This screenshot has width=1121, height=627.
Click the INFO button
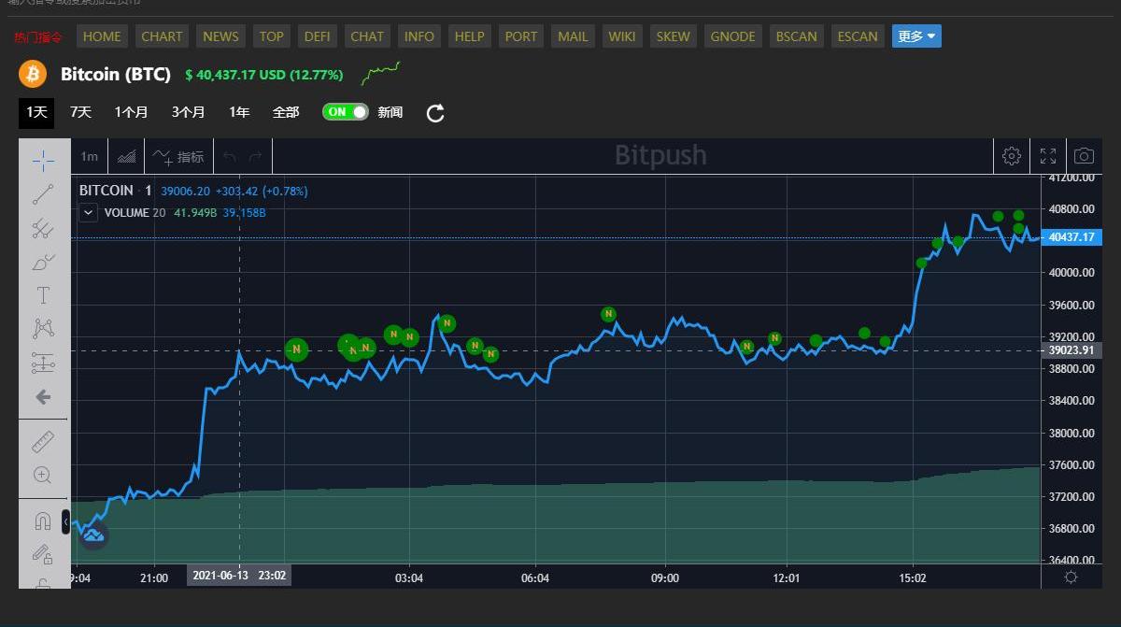click(x=419, y=36)
